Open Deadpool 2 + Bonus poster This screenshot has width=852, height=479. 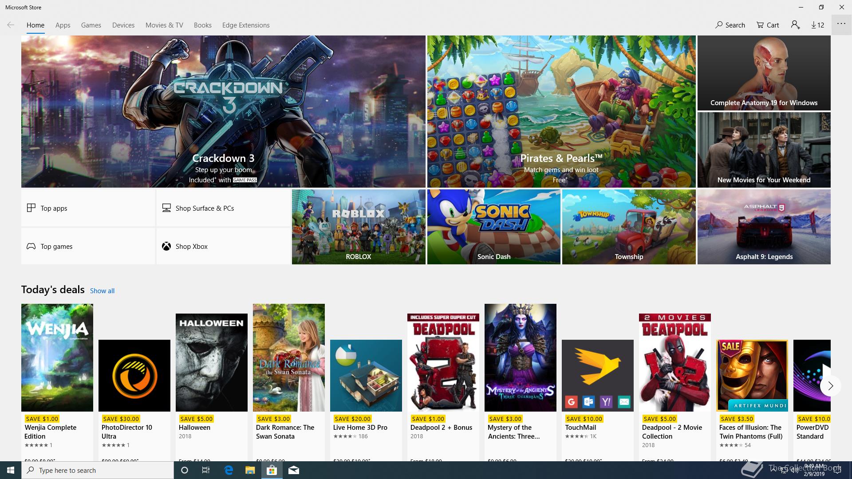[443, 362]
